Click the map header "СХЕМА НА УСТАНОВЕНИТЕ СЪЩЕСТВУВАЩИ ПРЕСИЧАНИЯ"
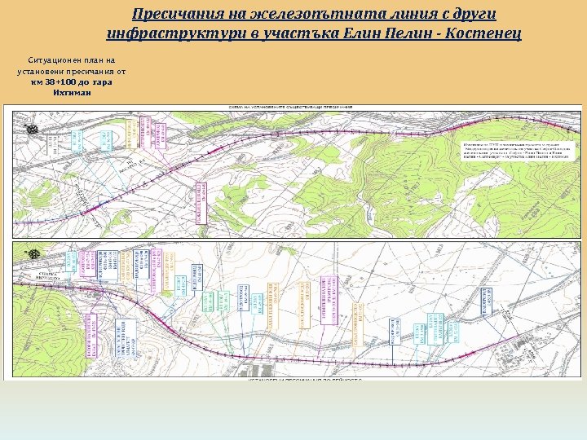 (290, 108)
